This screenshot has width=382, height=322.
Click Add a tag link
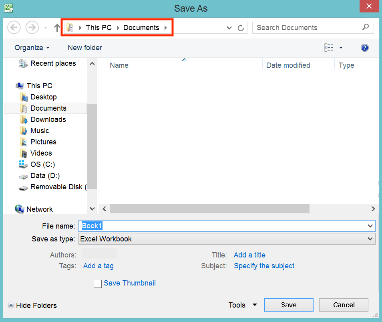click(99, 266)
